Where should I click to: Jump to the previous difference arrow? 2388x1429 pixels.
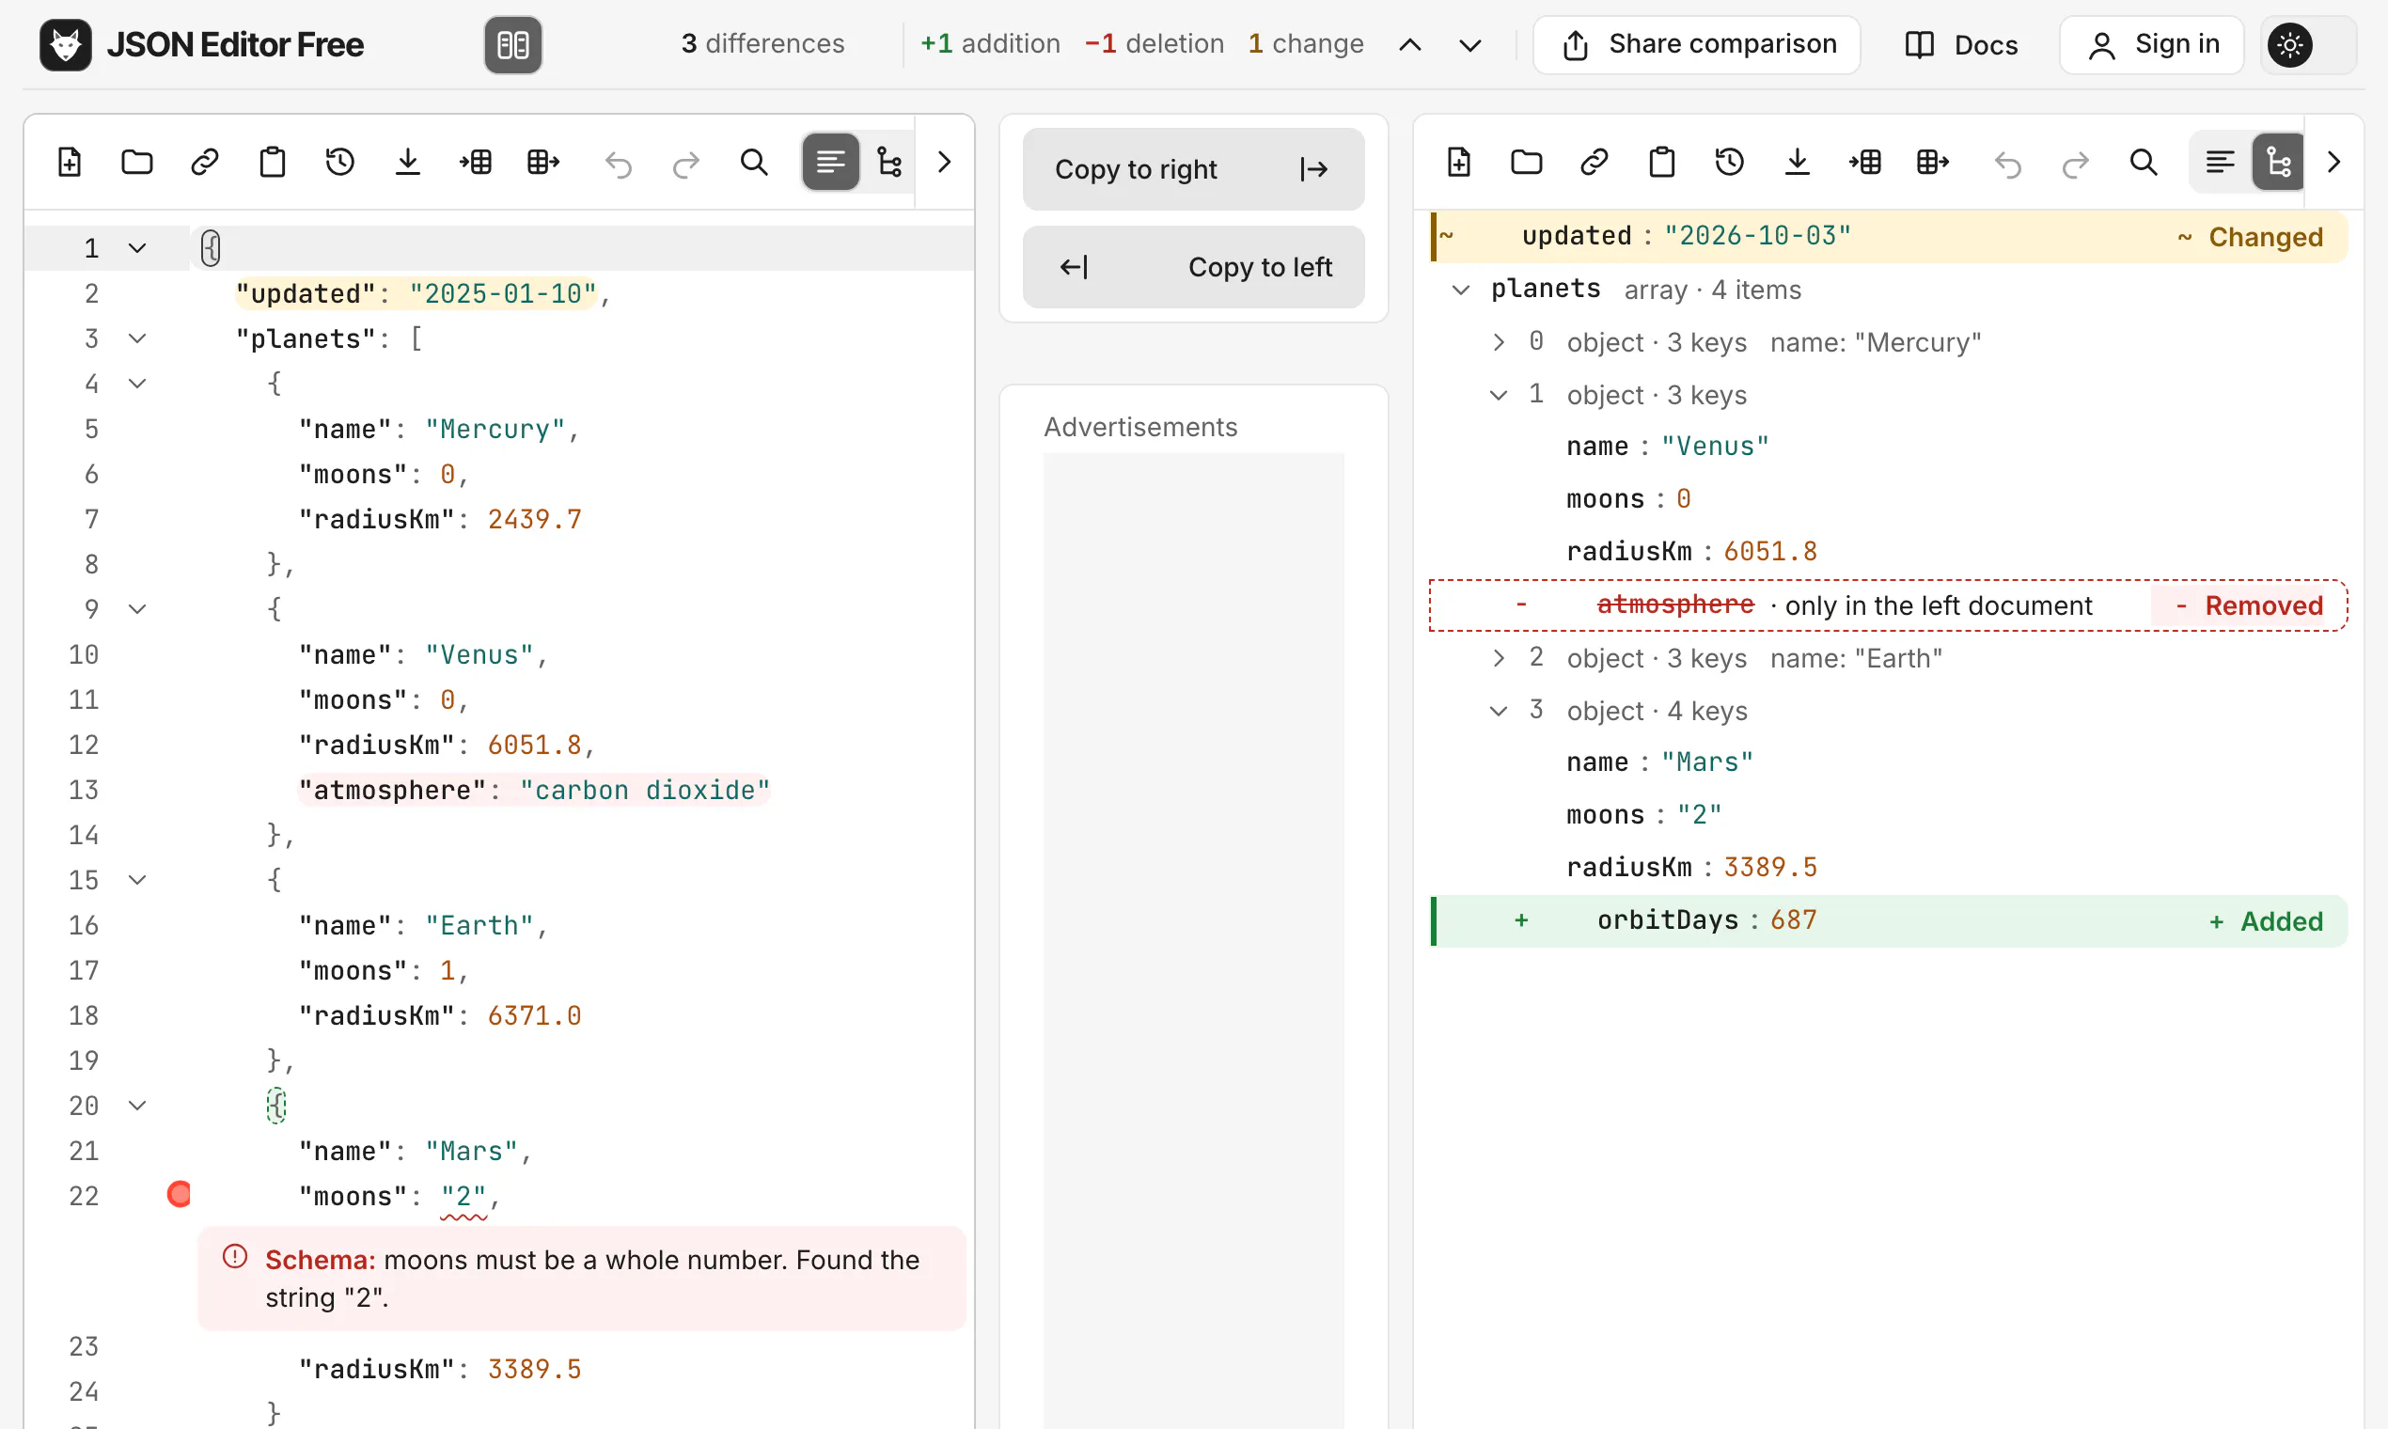[x=1409, y=45]
